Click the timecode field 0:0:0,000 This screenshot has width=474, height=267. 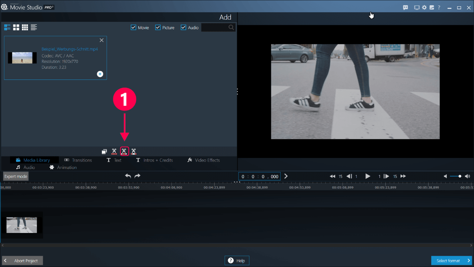click(x=260, y=176)
